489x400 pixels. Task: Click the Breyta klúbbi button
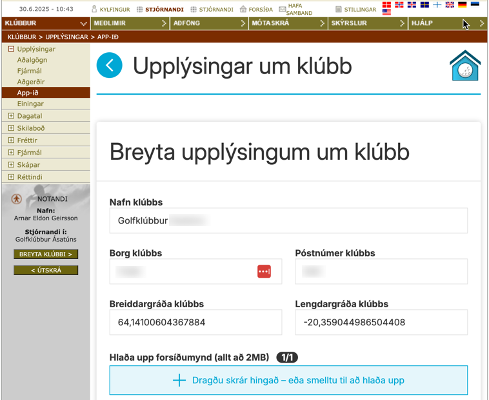tap(46, 254)
